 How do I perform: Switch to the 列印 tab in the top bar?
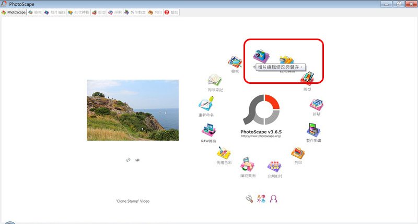tap(155, 12)
